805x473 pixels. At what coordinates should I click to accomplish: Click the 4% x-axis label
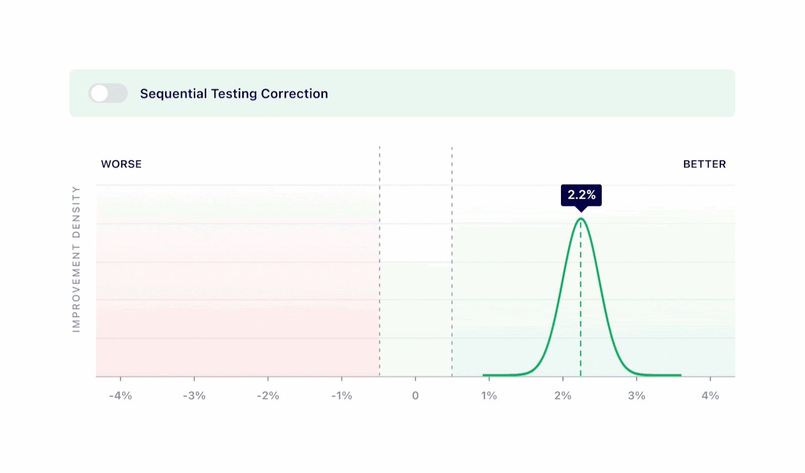710,396
